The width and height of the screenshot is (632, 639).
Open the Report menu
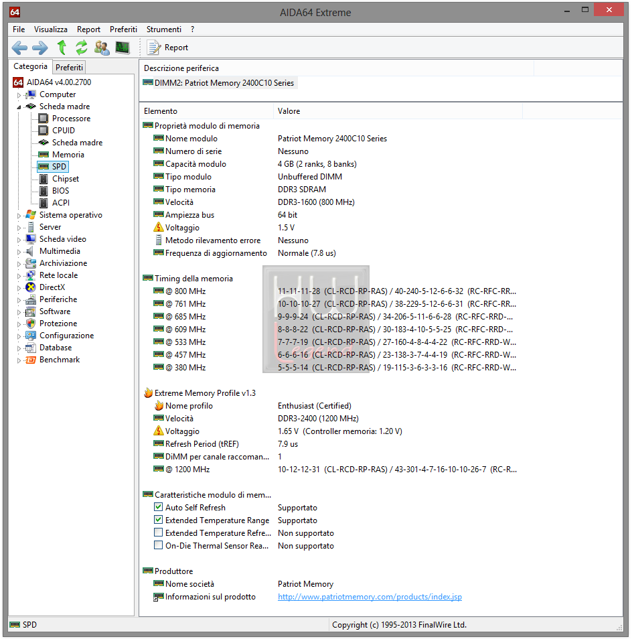pyautogui.click(x=88, y=29)
